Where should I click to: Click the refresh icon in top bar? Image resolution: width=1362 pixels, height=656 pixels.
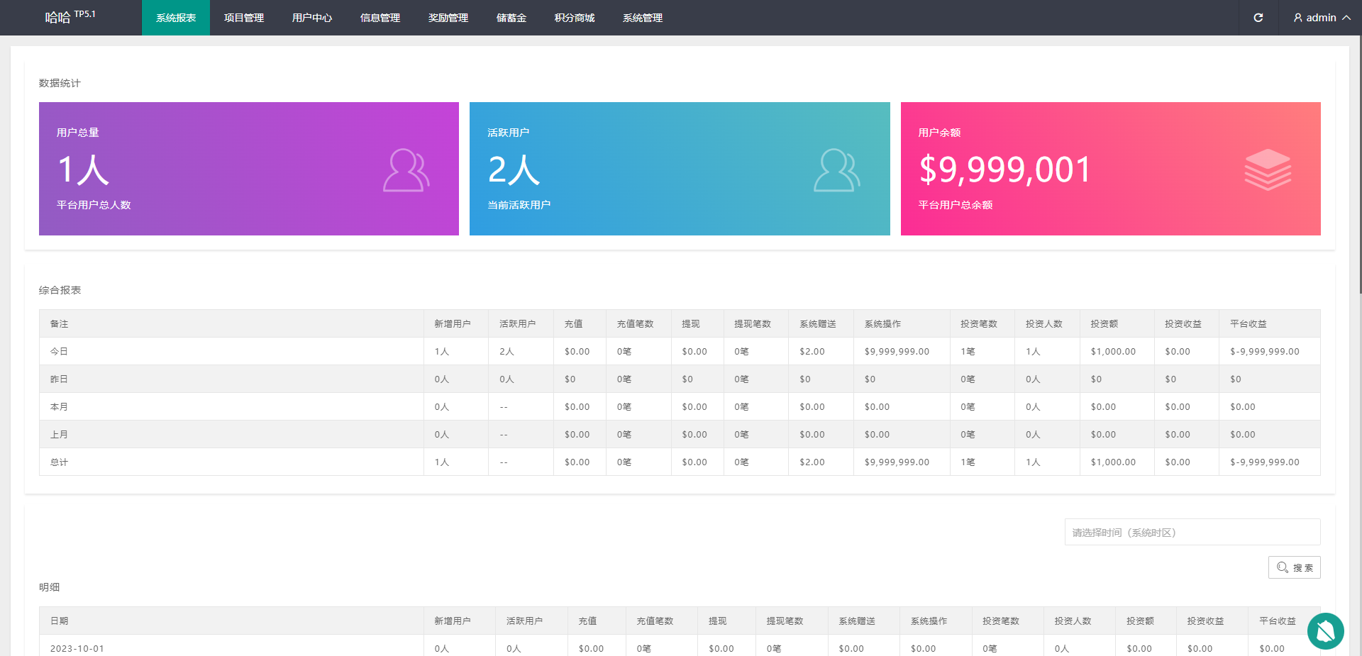click(x=1258, y=18)
